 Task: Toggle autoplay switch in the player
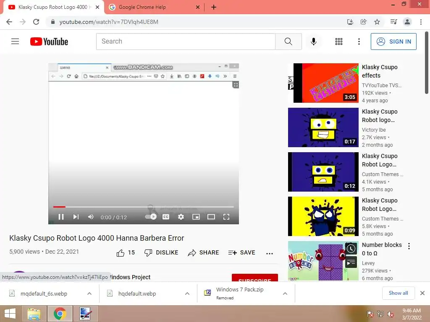[151, 217]
